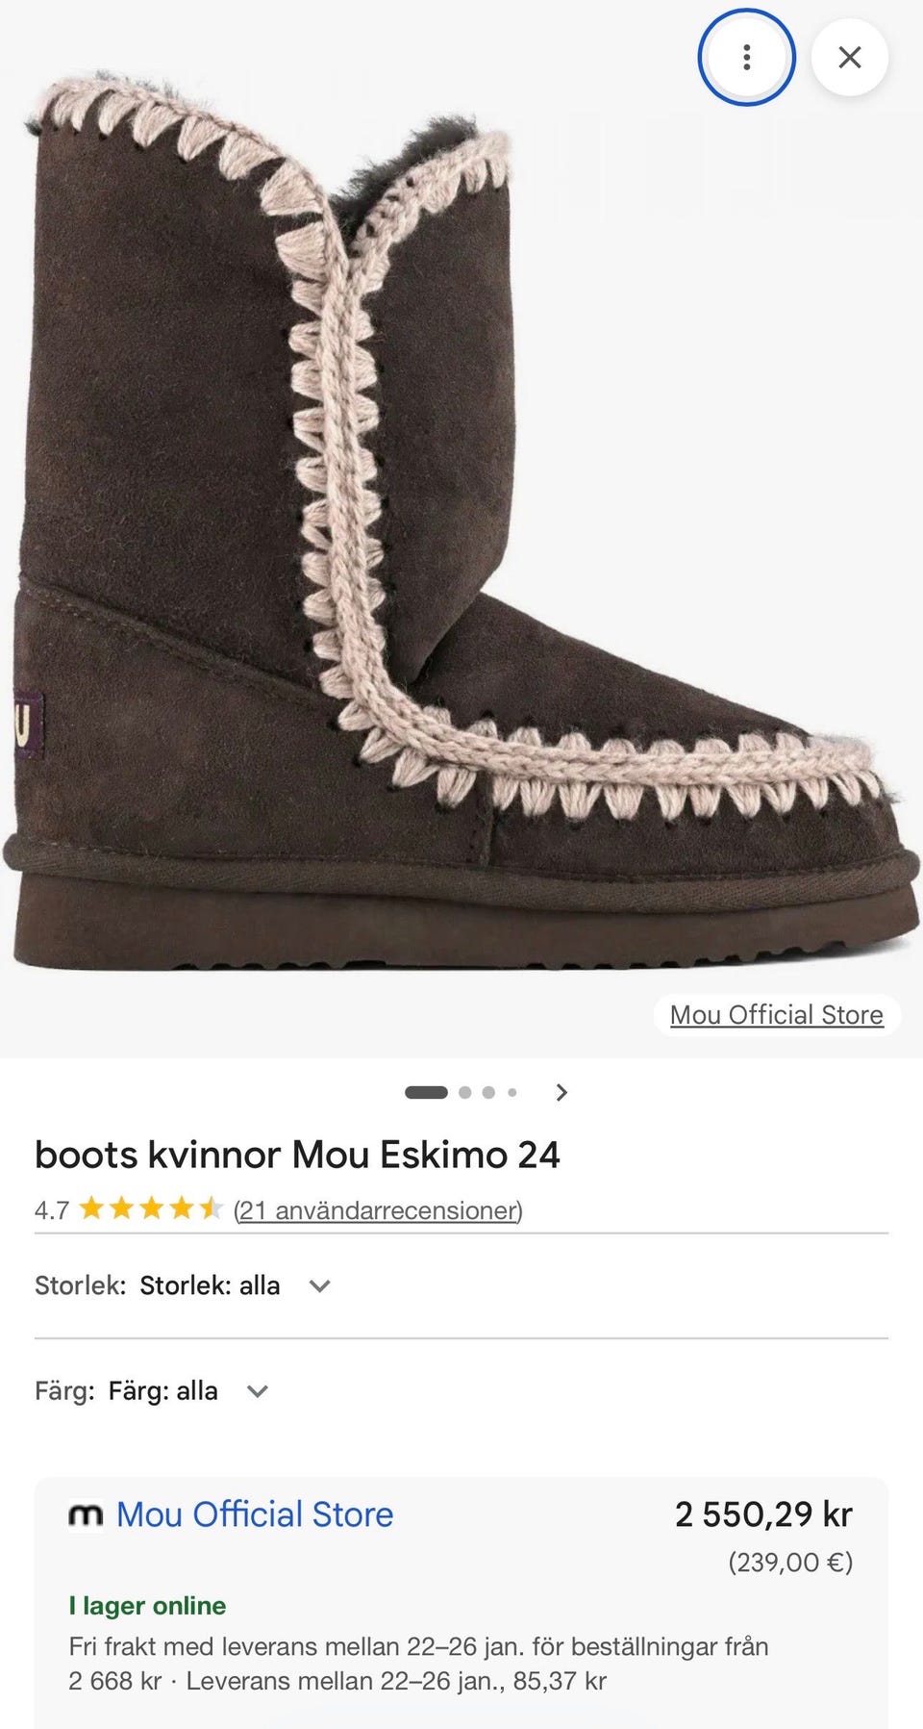Select the 2 550,29 kr price

pos(763,1514)
